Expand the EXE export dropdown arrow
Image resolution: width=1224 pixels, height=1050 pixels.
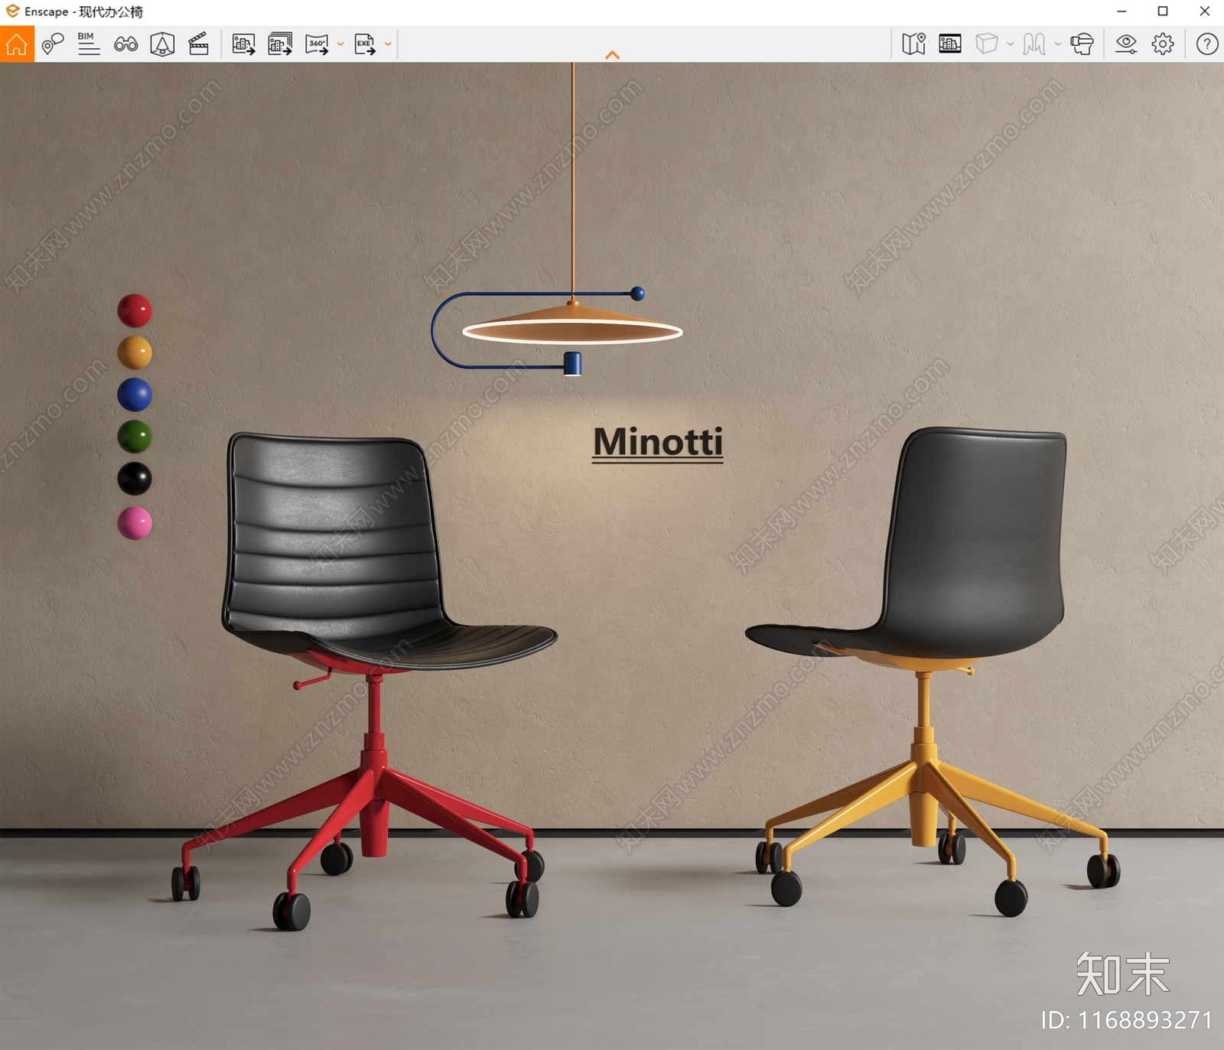pos(388,44)
